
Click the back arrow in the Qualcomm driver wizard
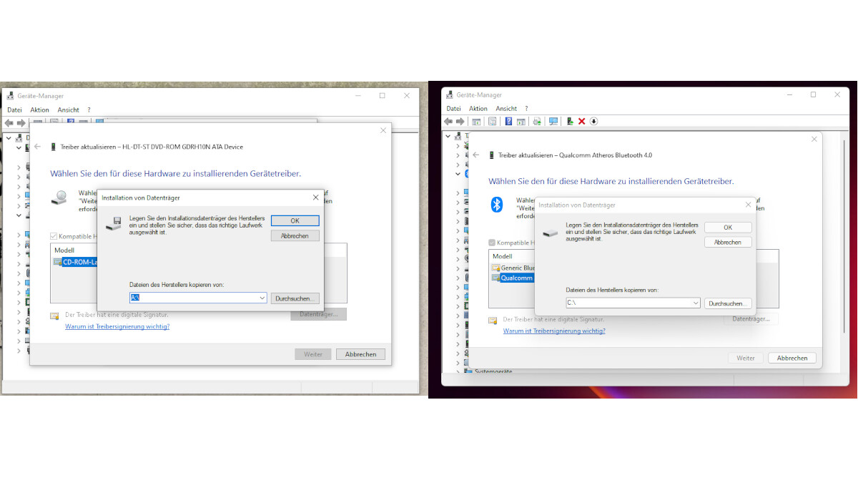click(475, 155)
